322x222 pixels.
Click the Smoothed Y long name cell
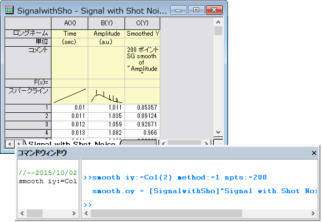point(142,34)
